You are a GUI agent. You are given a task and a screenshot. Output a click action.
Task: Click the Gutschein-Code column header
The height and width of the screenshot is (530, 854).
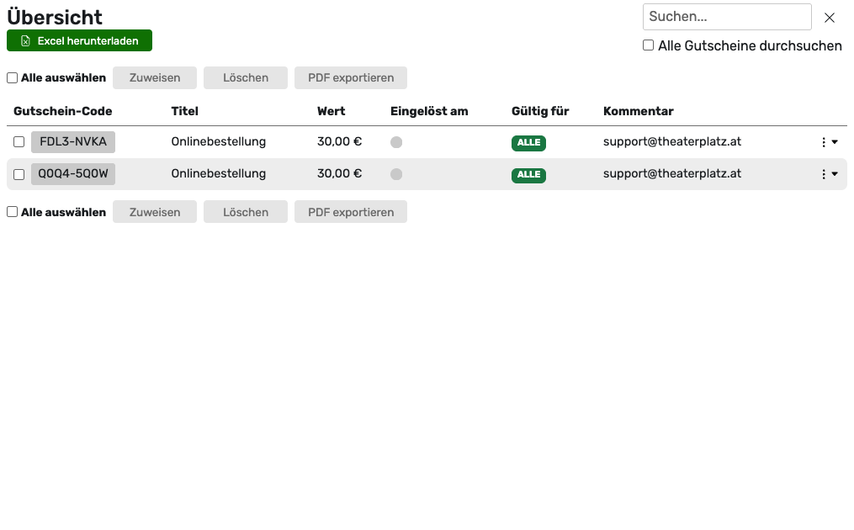pyautogui.click(x=63, y=111)
